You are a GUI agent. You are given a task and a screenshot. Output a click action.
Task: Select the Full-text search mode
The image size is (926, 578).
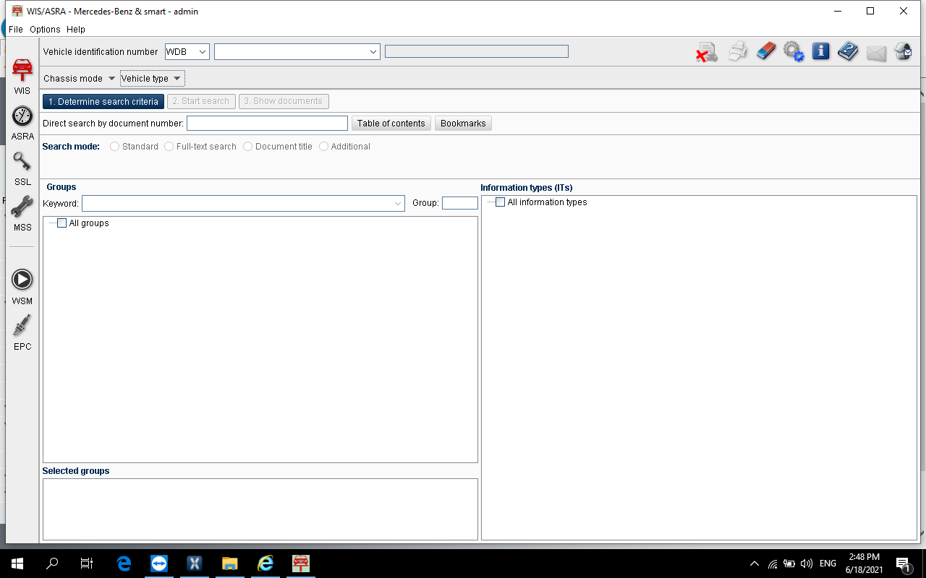[x=169, y=147]
